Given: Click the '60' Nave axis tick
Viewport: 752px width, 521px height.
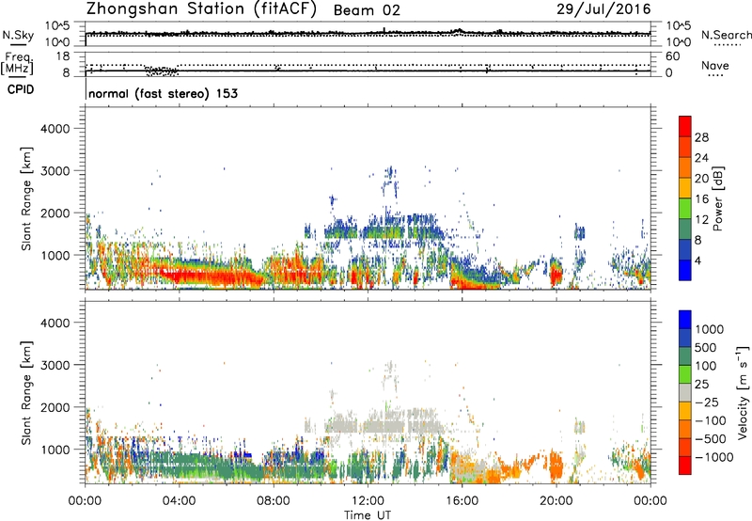Looking at the screenshot, I should (672, 56).
